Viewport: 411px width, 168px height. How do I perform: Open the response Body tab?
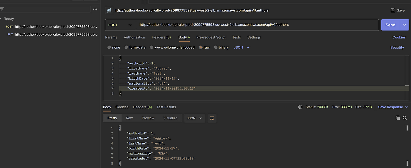pos(107,107)
